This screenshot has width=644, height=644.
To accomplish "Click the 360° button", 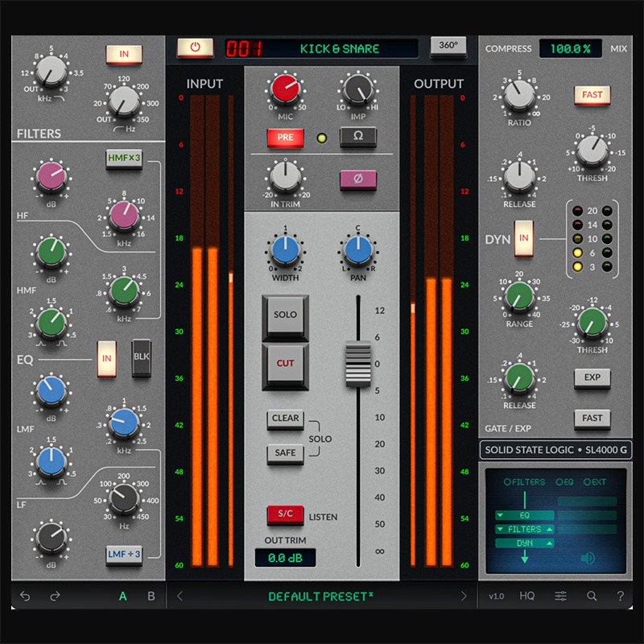I will 448,46.
